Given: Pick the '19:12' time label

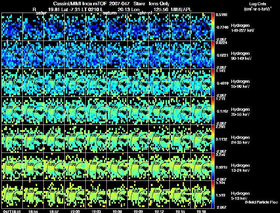Looking at the screenshot, I should (159, 212).
